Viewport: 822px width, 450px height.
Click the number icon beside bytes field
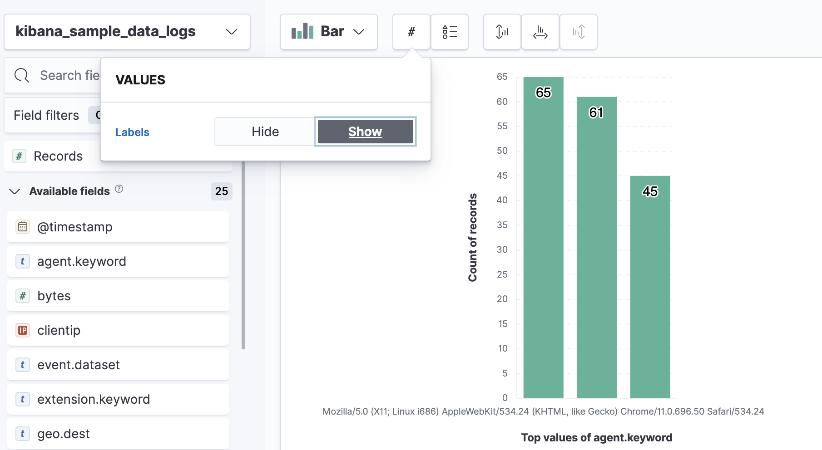click(x=22, y=296)
